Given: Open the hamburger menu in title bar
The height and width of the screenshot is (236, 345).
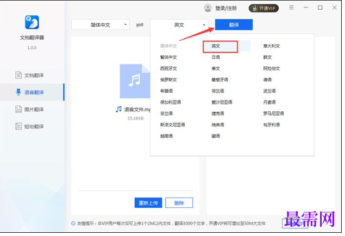Looking at the screenshot, I should pyautogui.click(x=291, y=8).
